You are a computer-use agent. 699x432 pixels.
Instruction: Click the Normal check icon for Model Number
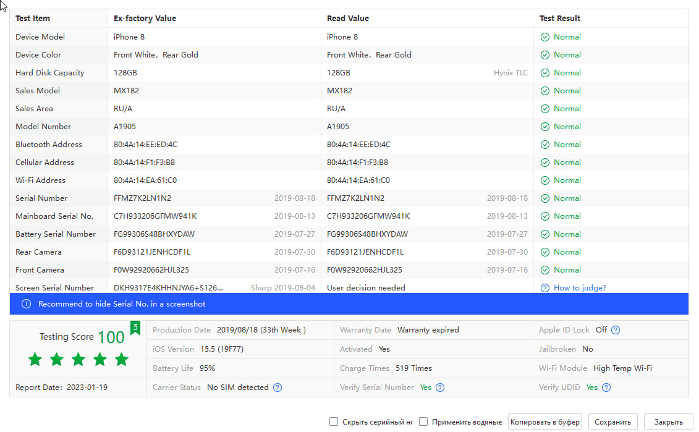click(x=544, y=127)
